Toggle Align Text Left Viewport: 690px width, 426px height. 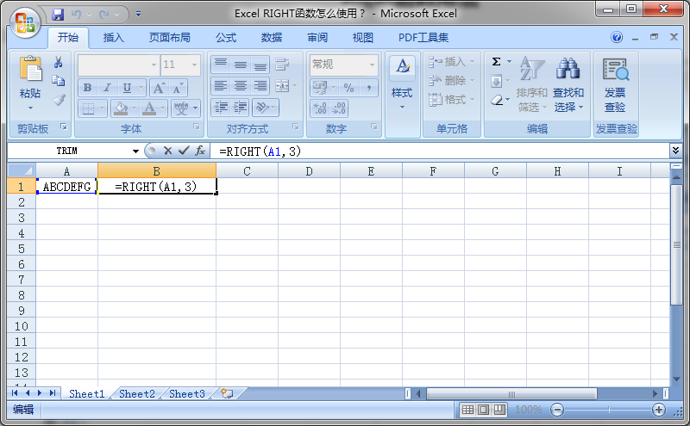[x=221, y=86]
